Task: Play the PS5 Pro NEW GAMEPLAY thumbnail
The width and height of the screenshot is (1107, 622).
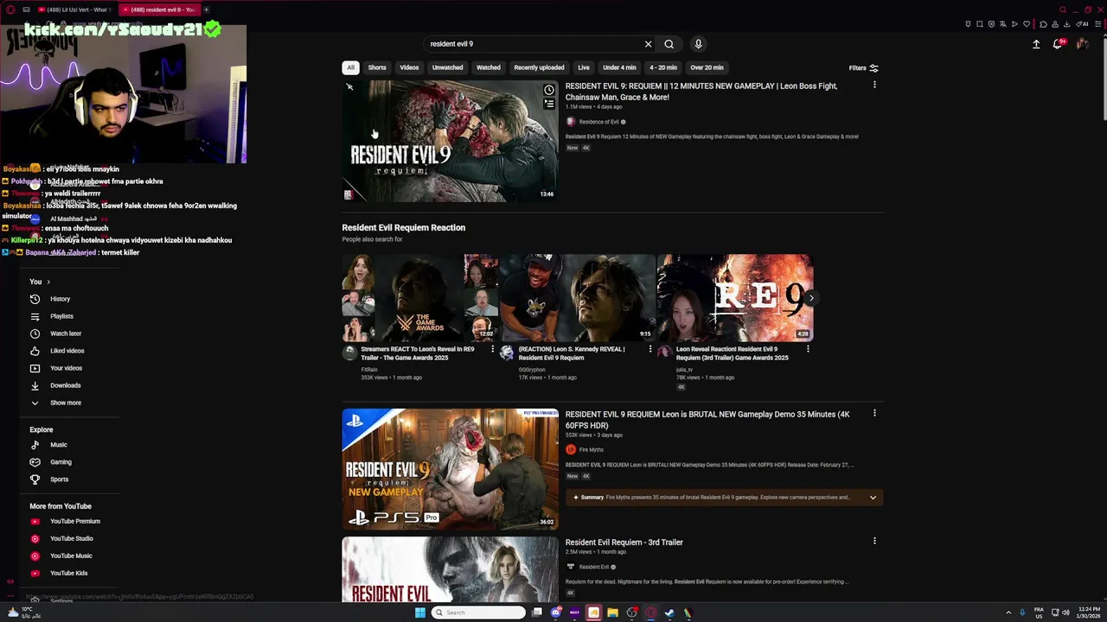Action: 450,468
